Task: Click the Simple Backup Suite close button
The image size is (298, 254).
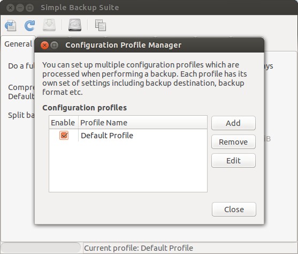Action: (x=11, y=8)
